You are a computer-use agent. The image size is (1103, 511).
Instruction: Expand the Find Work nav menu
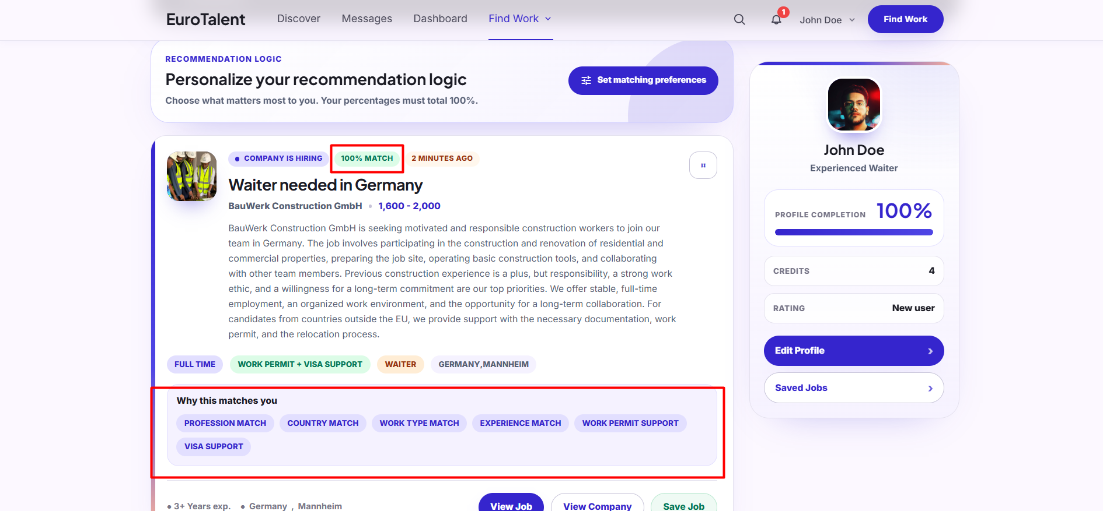[520, 19]
